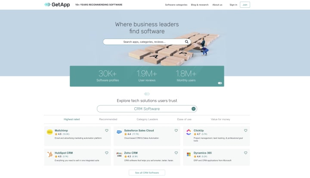Click the GetApp logo
The width and height of the screenshot is (310, 178).
click(x=57, y=5)
